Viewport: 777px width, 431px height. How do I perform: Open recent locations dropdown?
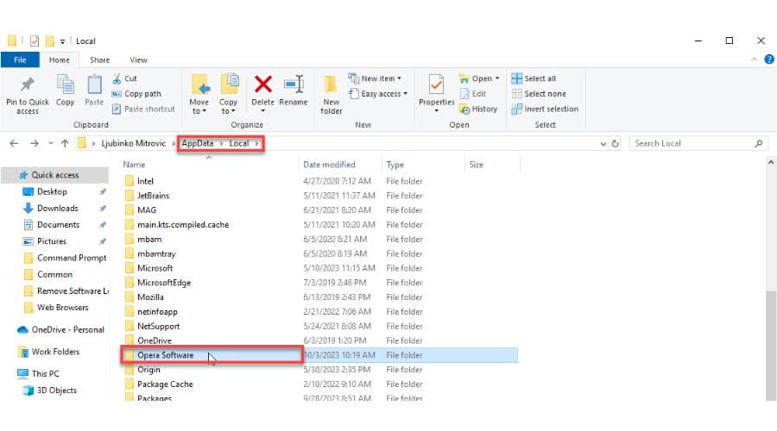51,143
